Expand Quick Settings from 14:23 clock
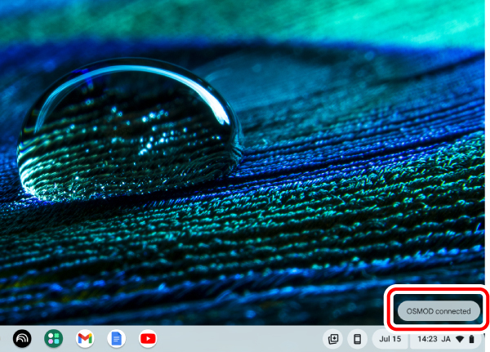The height and width of the screenshot is (352, 490). click(427, 338)
